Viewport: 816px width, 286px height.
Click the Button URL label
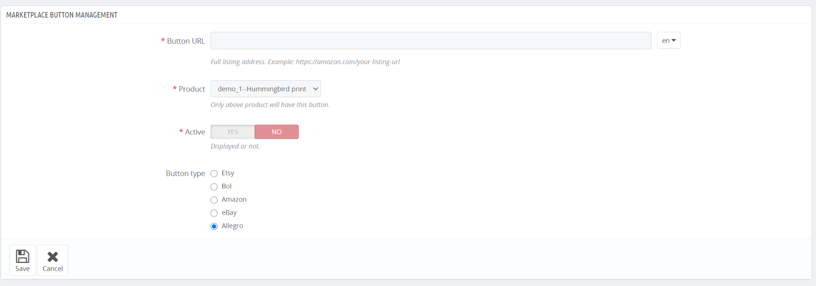point(186,41)
